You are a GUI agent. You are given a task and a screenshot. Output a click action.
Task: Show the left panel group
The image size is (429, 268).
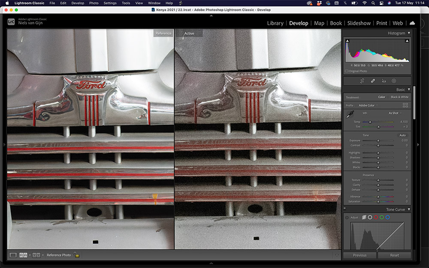coord(4,145)
